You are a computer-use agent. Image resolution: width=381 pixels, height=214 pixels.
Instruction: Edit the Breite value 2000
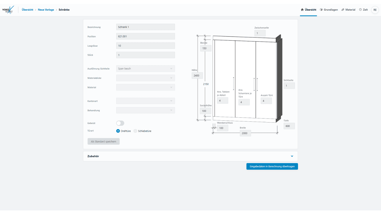pos(246,133)
